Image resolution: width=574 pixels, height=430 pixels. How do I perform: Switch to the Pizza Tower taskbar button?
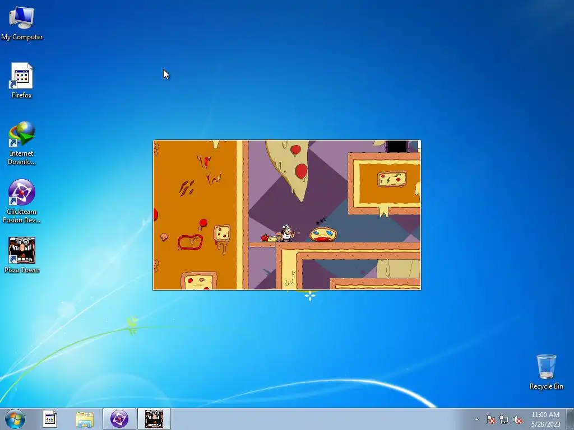pos(154,419)
